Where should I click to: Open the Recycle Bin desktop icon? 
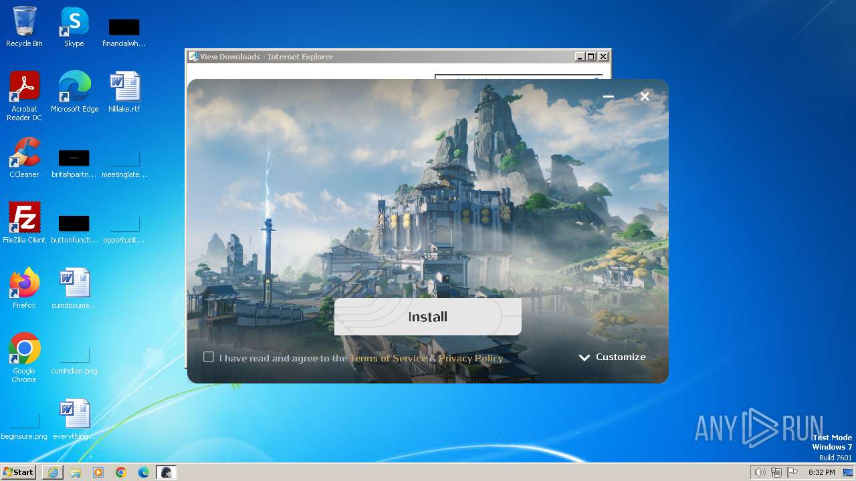[x=24, y=27]
